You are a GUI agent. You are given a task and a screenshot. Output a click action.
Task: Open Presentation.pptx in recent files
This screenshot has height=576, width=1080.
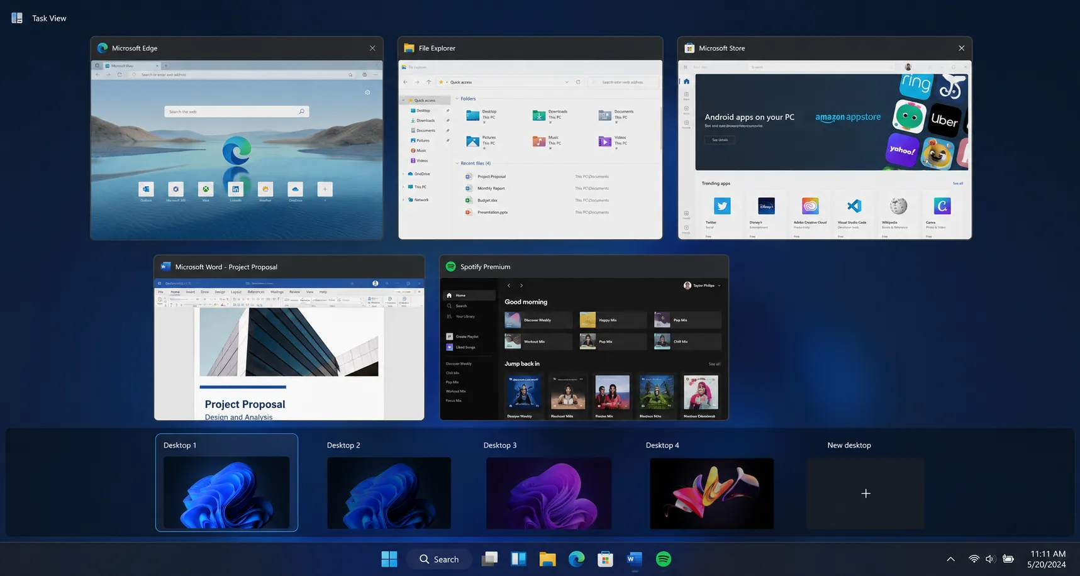(x=537, y=213)
